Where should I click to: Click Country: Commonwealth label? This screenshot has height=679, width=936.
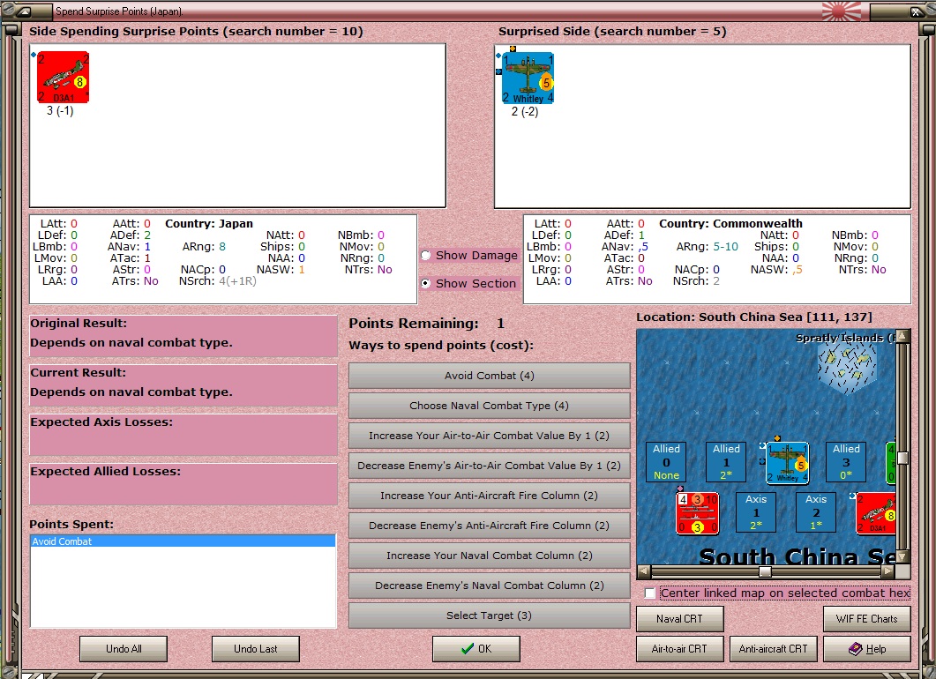pyautogui.click(x=730, y=224)
